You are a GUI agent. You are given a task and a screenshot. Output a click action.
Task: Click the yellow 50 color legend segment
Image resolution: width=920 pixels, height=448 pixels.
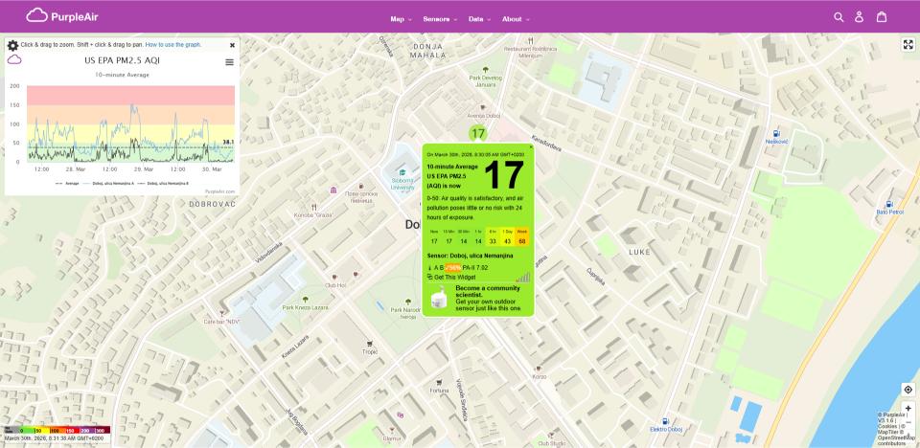click(x=42, y=431)
